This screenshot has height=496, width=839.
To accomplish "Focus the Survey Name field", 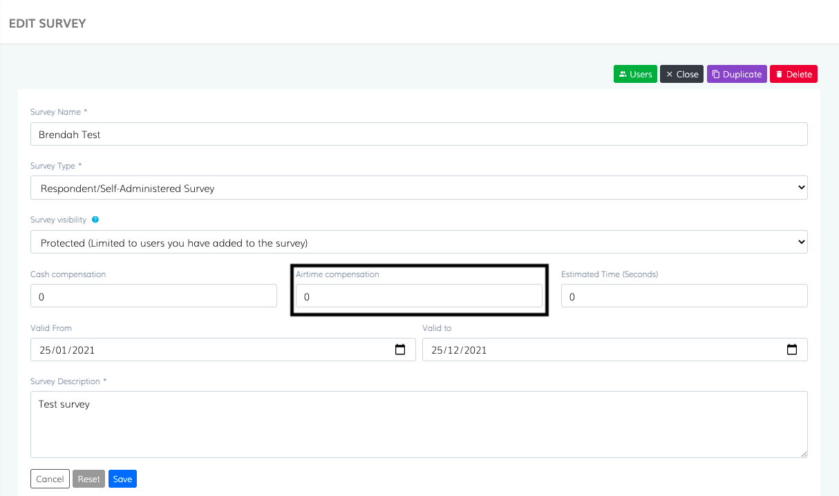I will [419, 134].
